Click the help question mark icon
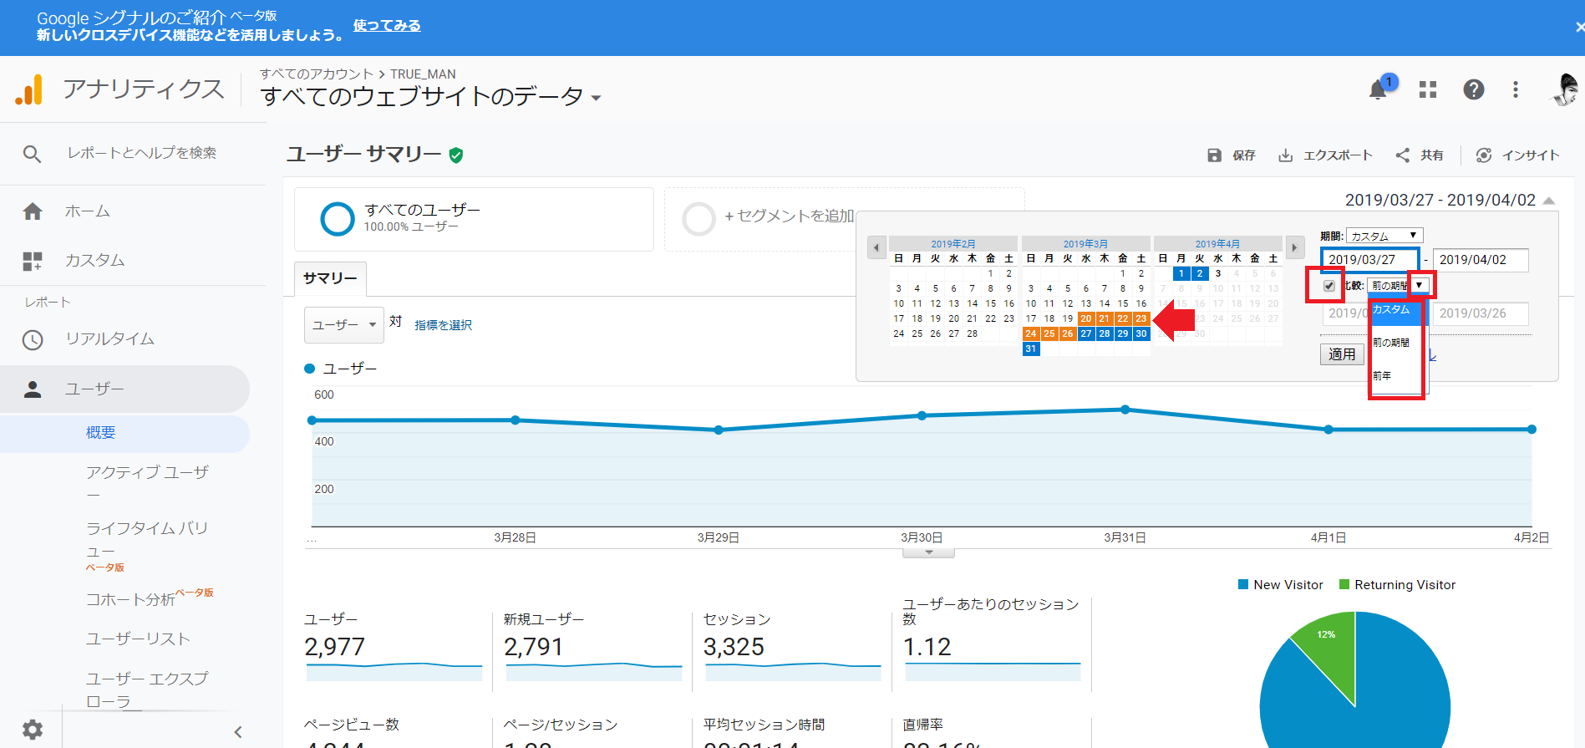 point(1473,89)
